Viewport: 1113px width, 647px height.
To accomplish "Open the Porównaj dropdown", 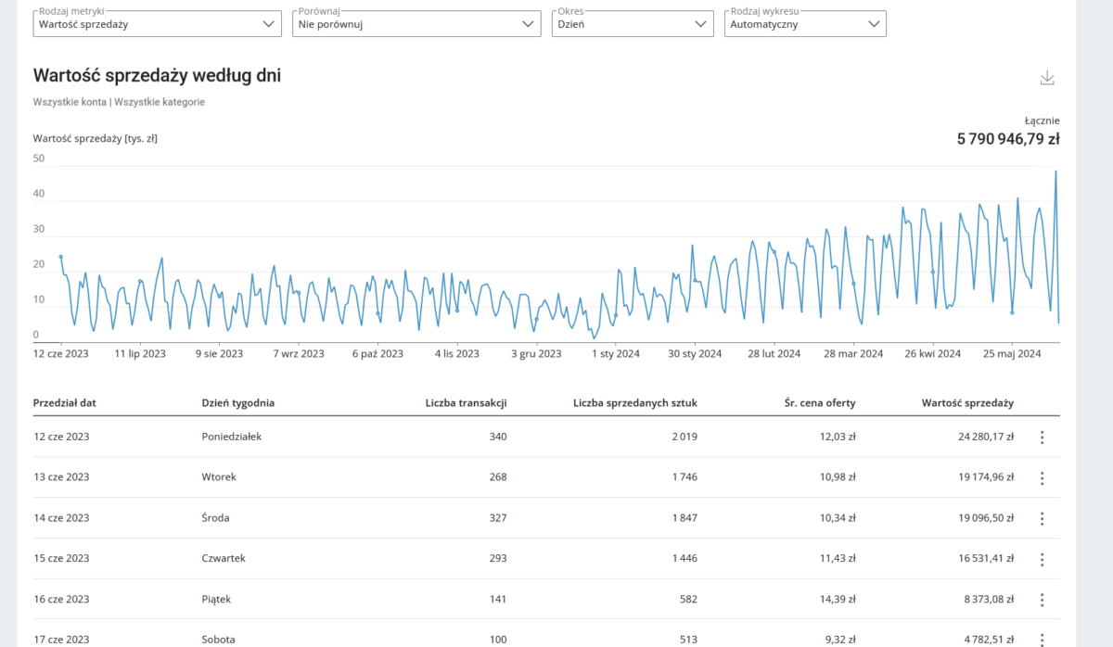I will click(x=416, y=24).
